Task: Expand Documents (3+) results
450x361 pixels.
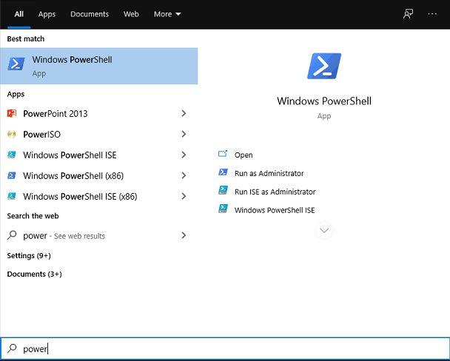Action: [x=34, y=274]
